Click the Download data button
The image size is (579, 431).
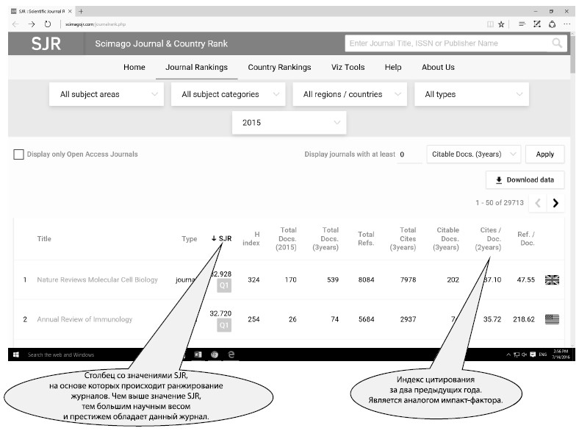pyautogui.click(x=525, y=180)
